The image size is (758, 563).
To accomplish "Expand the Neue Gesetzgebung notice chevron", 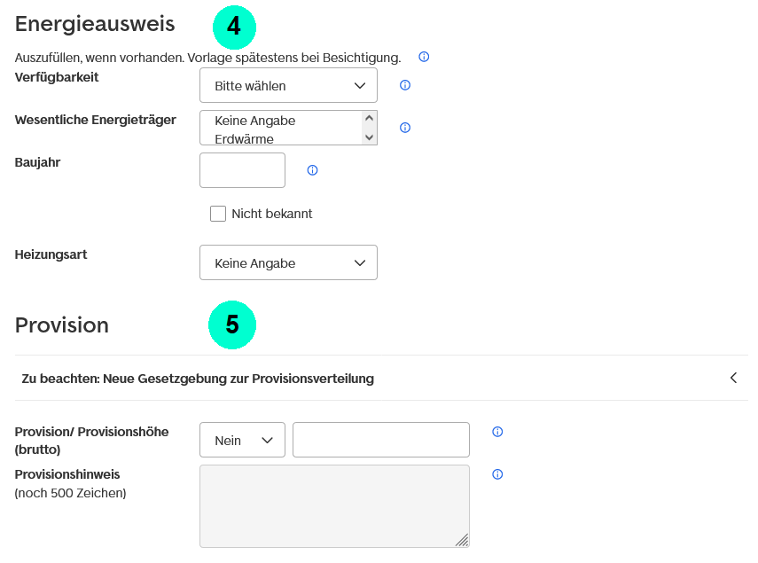I will click(733, 378).
